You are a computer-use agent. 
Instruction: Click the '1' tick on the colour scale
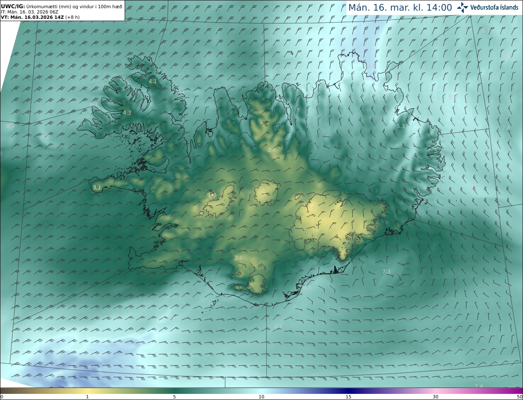[x=87, y=397]
